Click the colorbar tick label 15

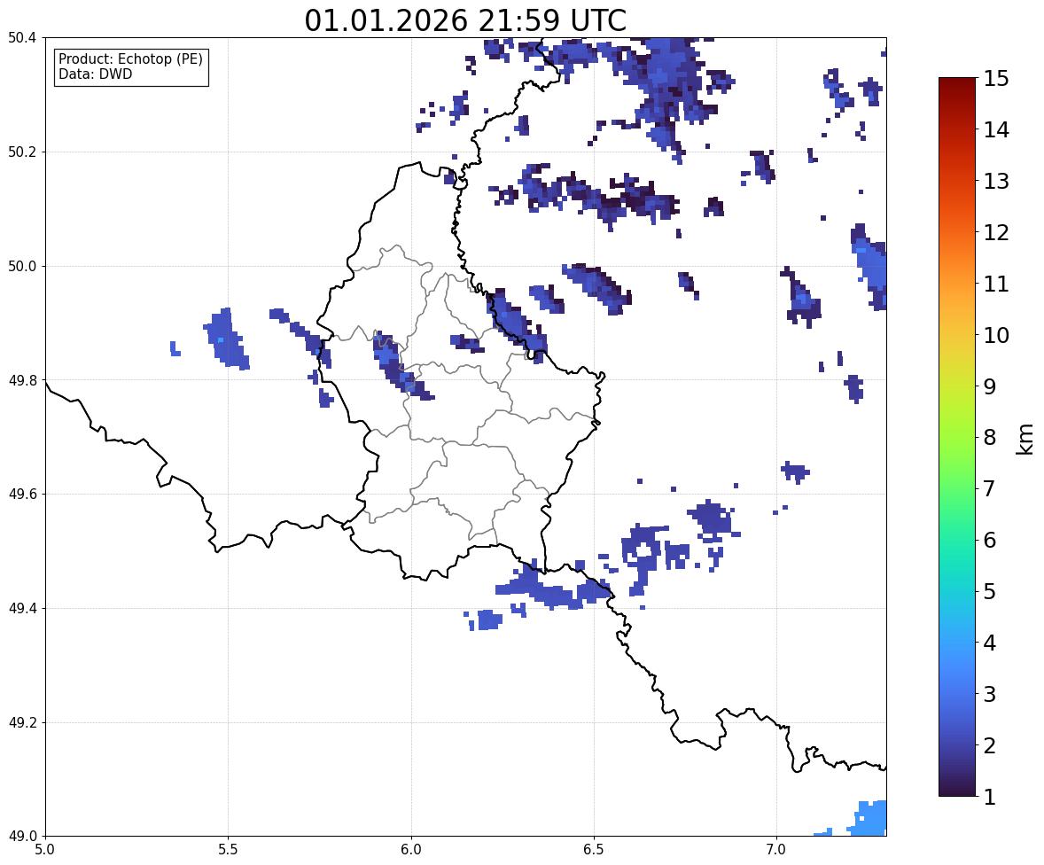[996, 79]
